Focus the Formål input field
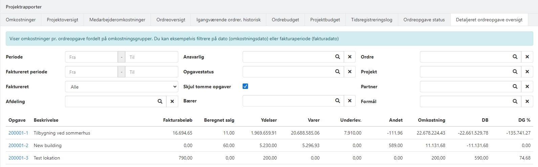 (465, 101)
